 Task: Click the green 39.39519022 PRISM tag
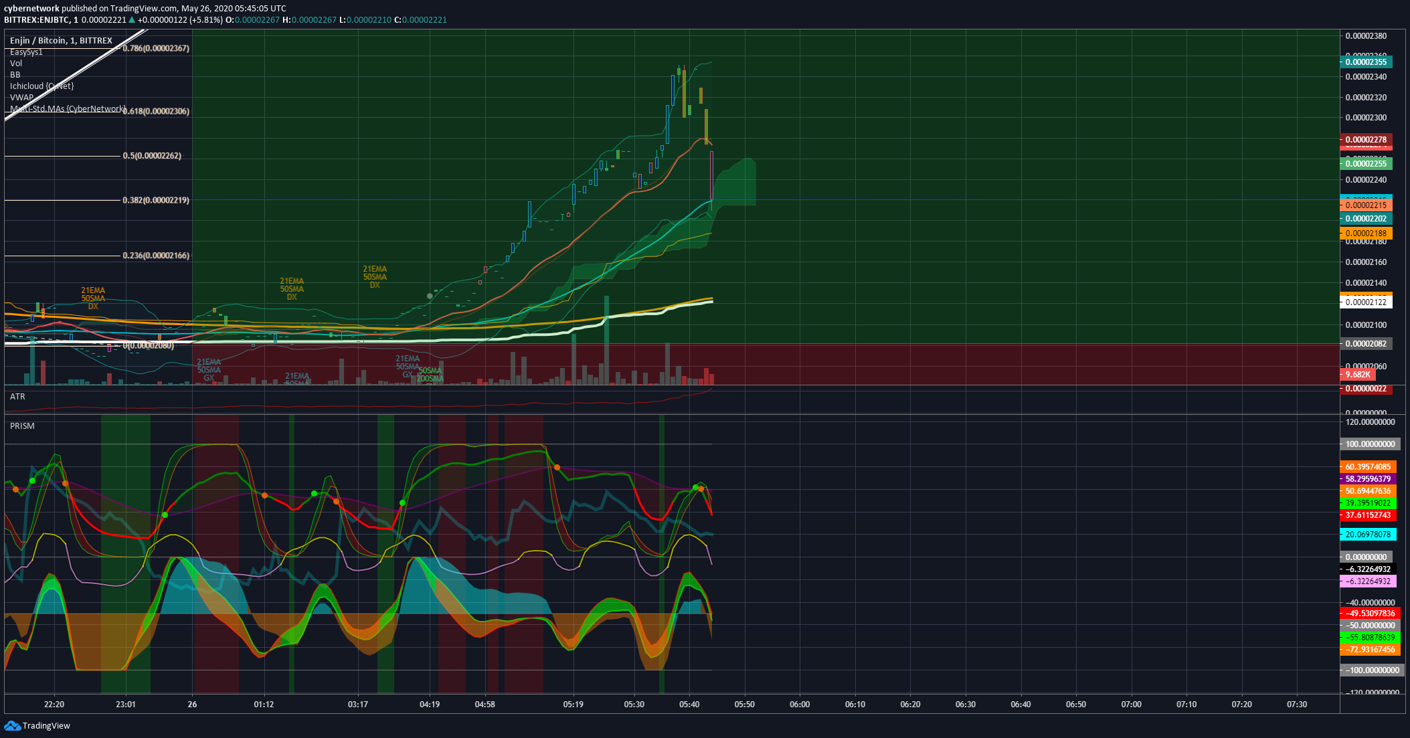tap(1368, 503)
